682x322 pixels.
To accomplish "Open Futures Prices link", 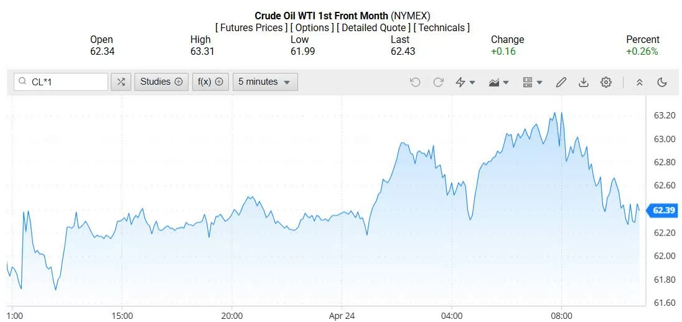I will (x=251, y=28).
